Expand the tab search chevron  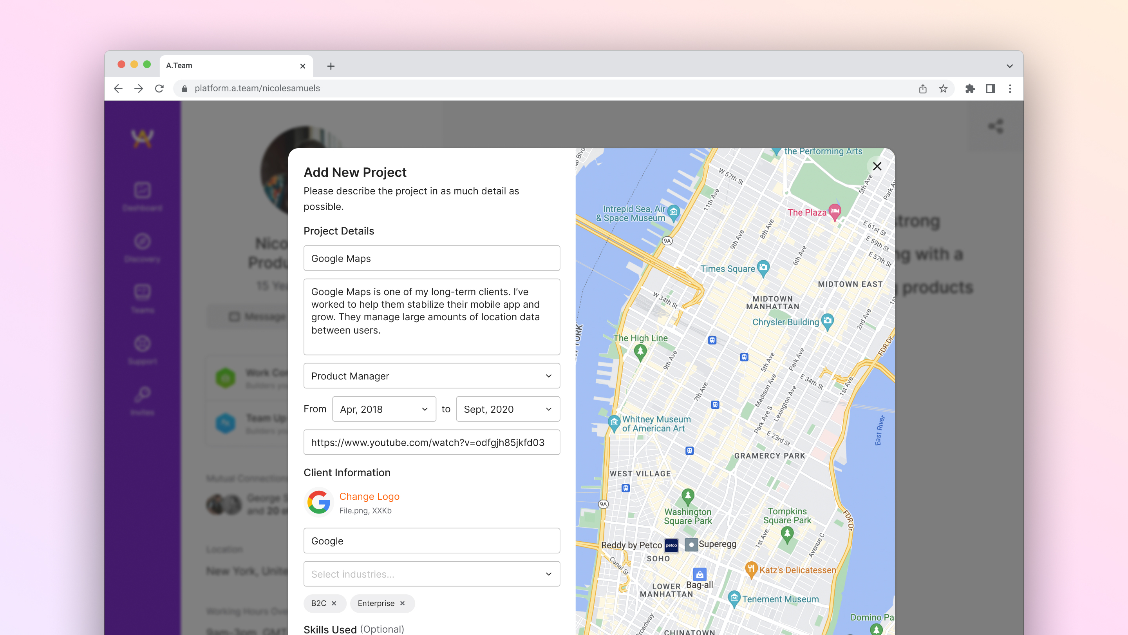click(1010, 66)
